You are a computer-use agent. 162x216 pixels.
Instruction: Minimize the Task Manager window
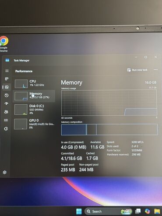pyautogui.click(x=136, y=57)
